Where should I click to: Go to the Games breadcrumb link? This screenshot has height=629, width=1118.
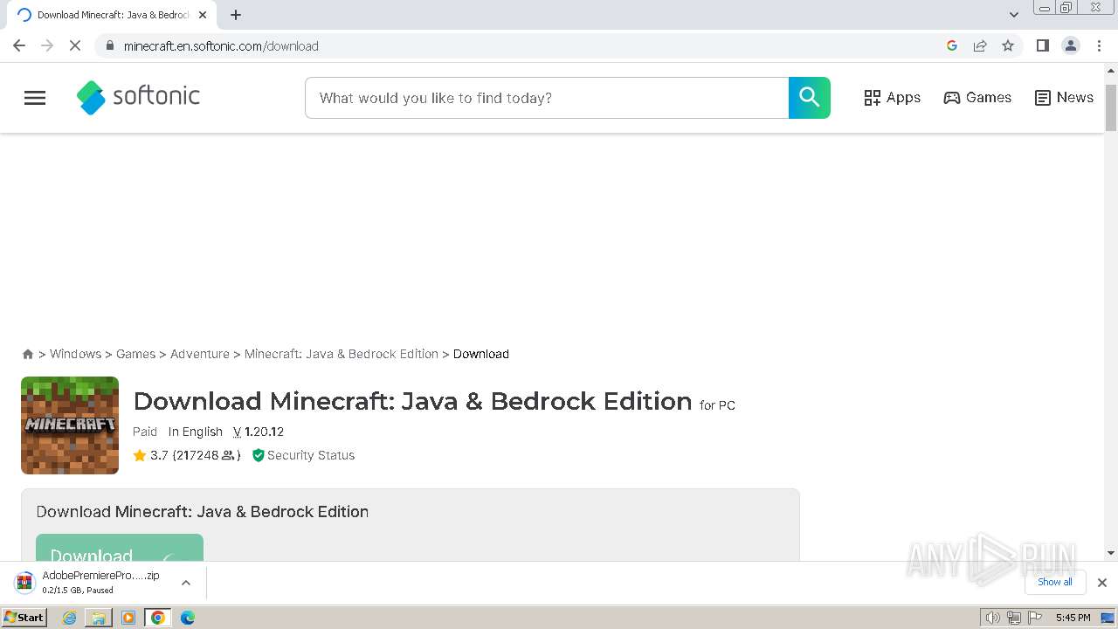[x=135, y=354]
